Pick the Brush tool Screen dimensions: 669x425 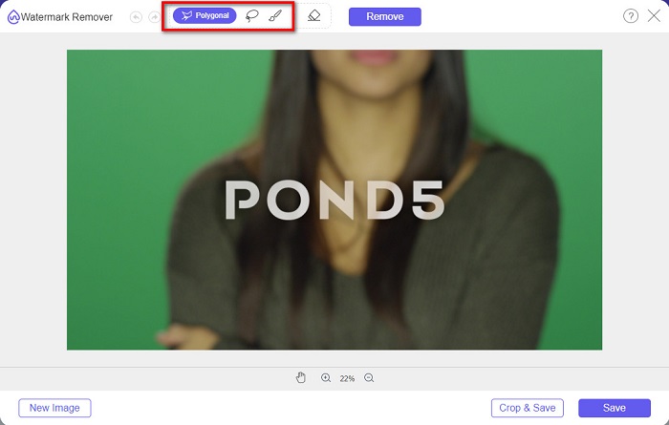click(x=275, y=16)
